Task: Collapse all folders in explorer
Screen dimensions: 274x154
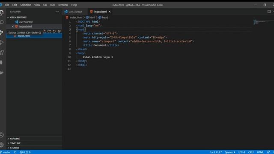Action: 59,31
